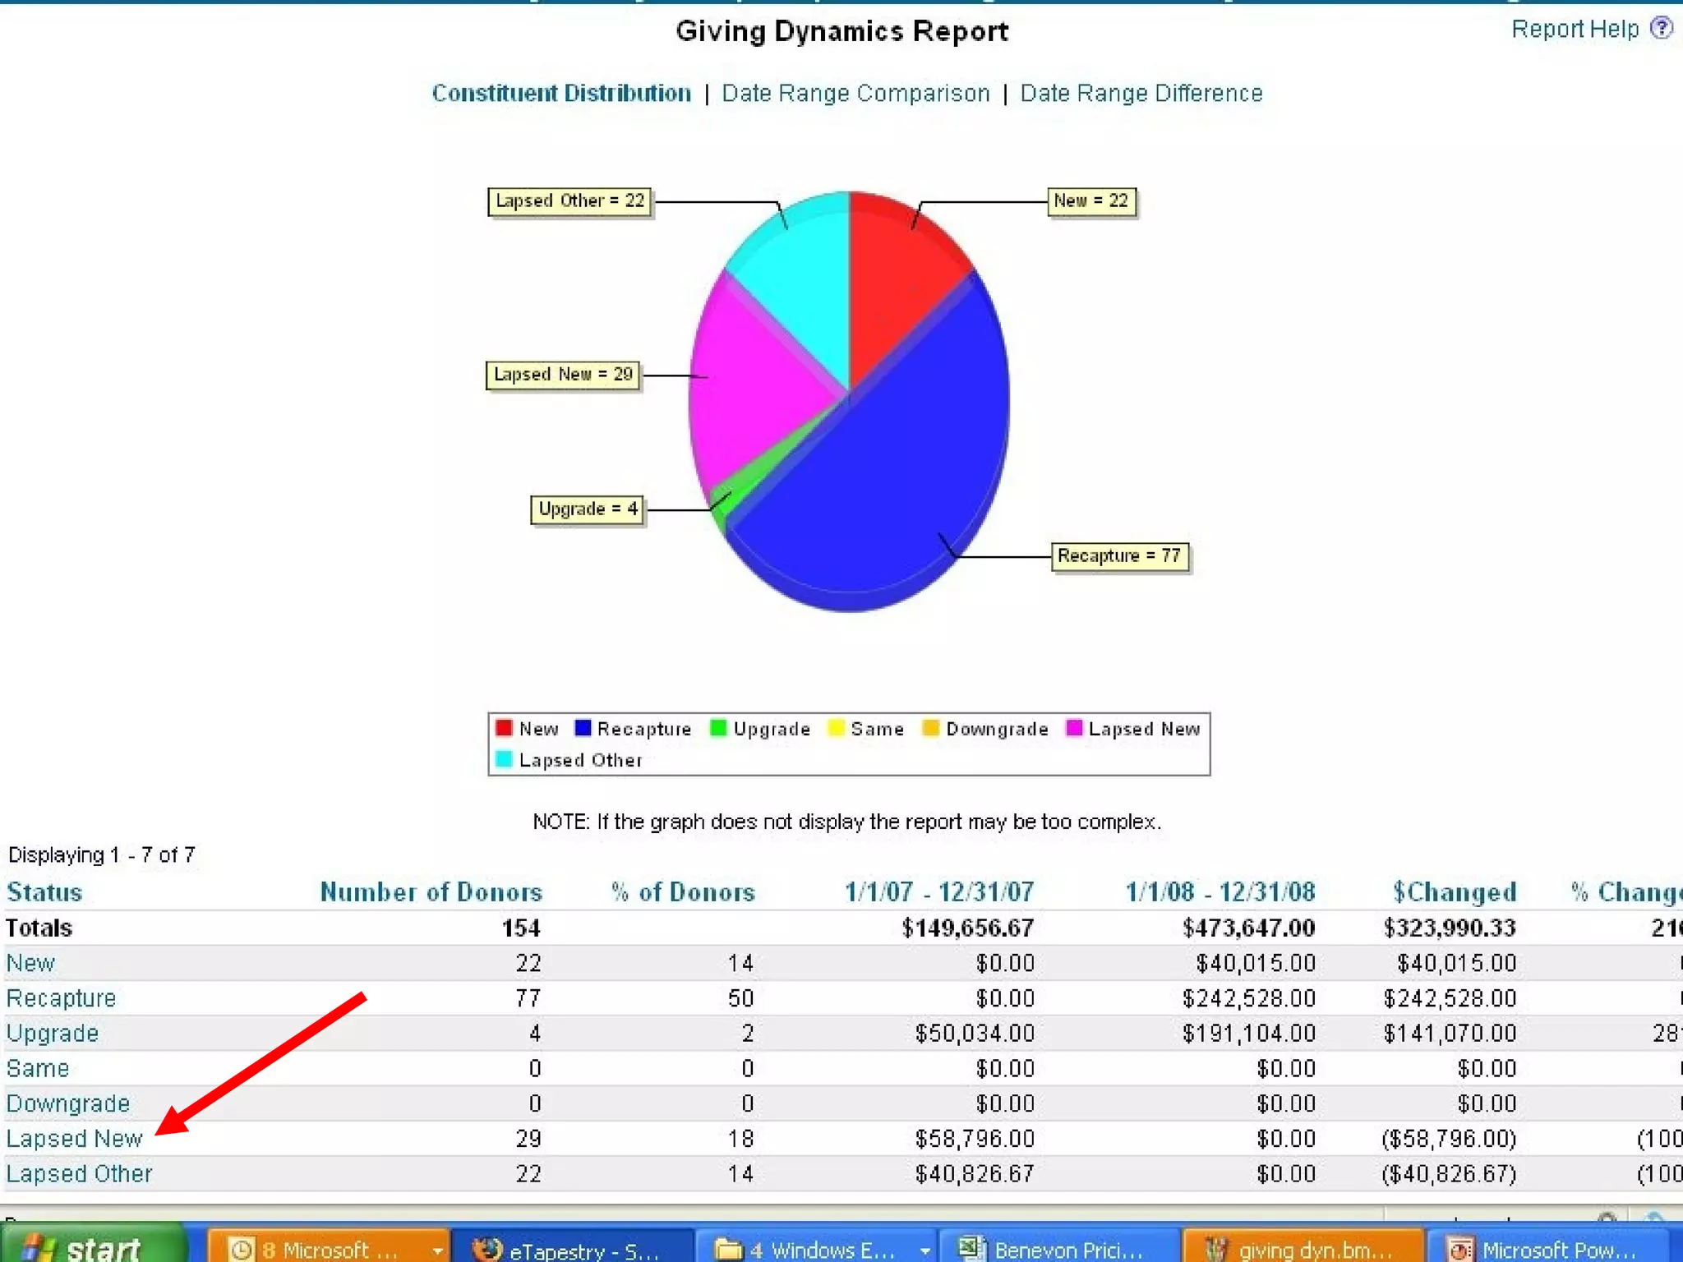Click the Report Help question mark icon

1661,29
